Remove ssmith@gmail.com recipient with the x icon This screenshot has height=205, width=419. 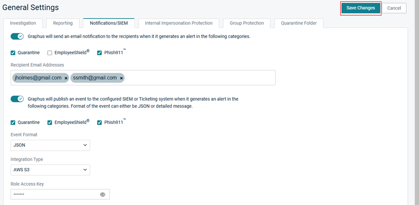[121, 78]
